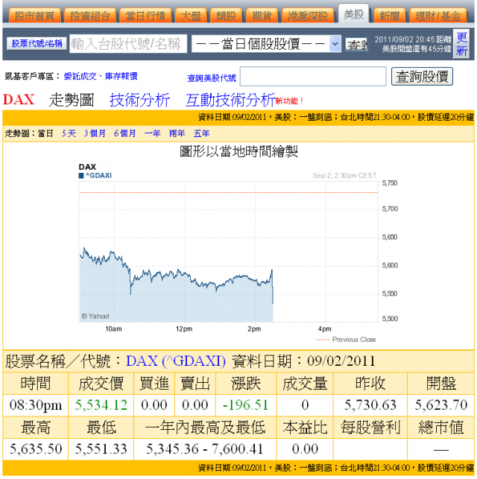Click the 漲跌 column header

pyautogui.click(x=246, y=384)
